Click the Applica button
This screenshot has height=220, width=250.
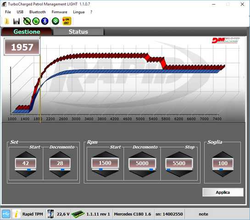[x=223, y=192]
